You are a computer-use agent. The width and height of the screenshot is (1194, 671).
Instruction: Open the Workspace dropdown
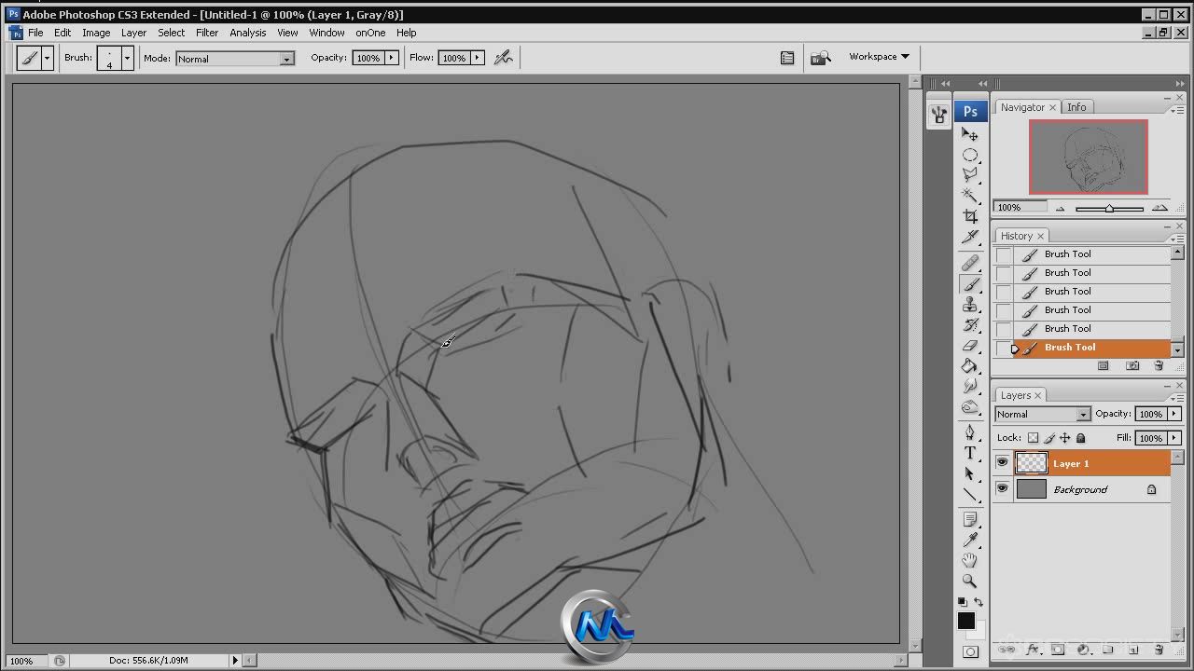pyautogui.click(x=879, y=57)
